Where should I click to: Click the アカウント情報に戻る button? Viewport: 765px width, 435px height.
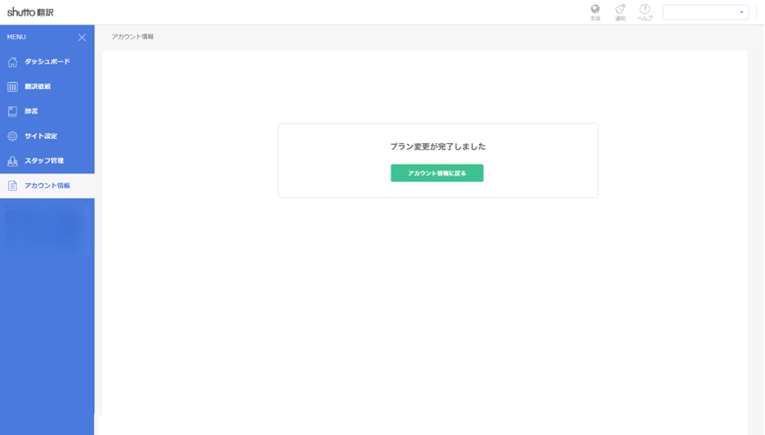tap(437, 173)
